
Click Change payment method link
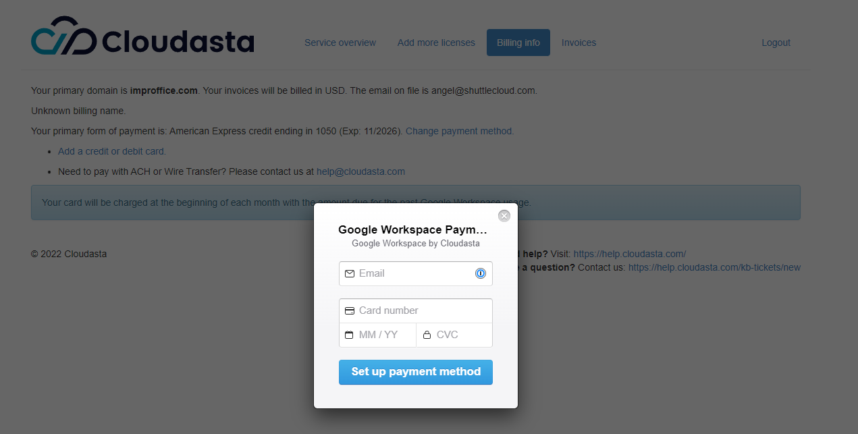point(460,131)
